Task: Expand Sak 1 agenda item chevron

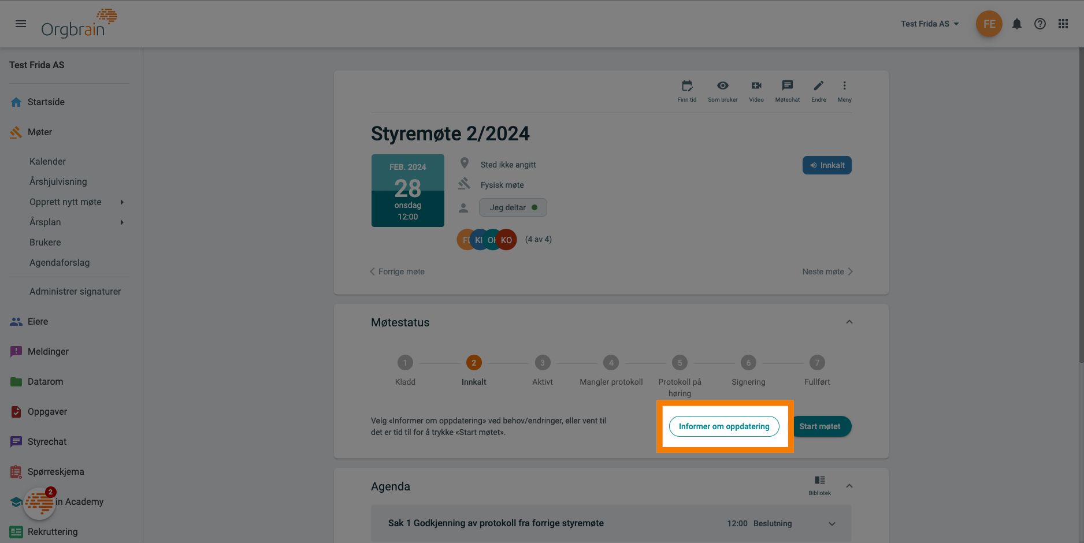Action: tap(832, 524)
